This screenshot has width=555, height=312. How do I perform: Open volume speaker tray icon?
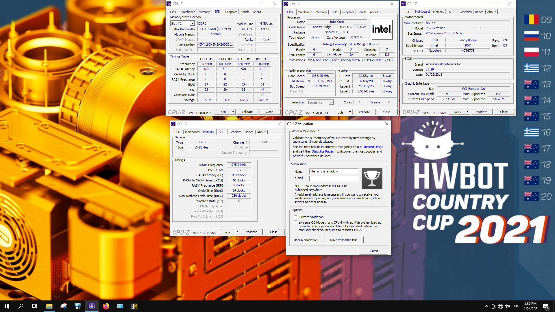click(x=507, y=306)
